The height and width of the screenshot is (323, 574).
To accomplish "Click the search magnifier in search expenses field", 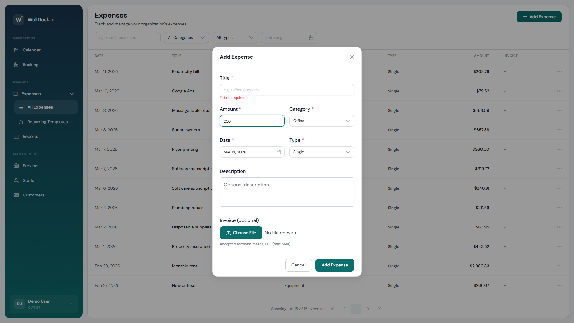I will tap(101, 37).
